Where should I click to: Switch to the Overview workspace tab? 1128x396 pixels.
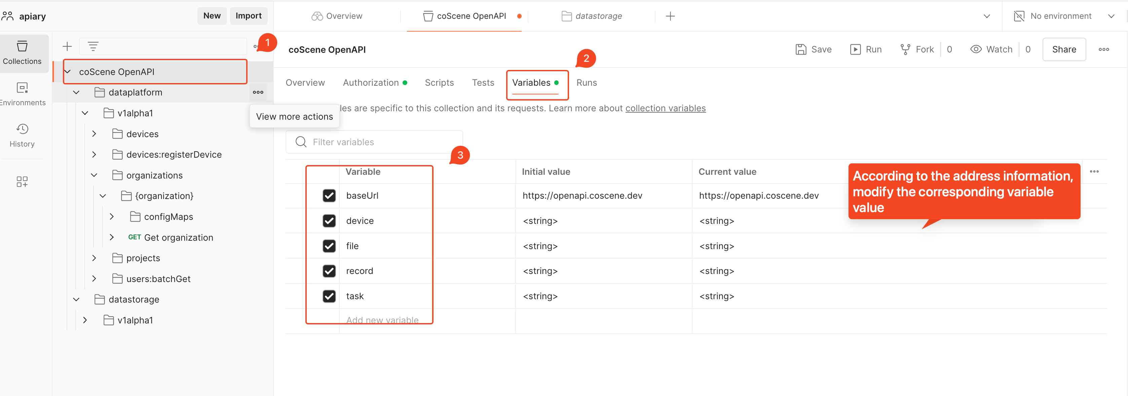337,16
